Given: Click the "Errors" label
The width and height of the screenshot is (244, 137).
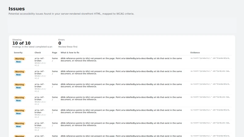Looking at the screenshot, I should point(62,40).
